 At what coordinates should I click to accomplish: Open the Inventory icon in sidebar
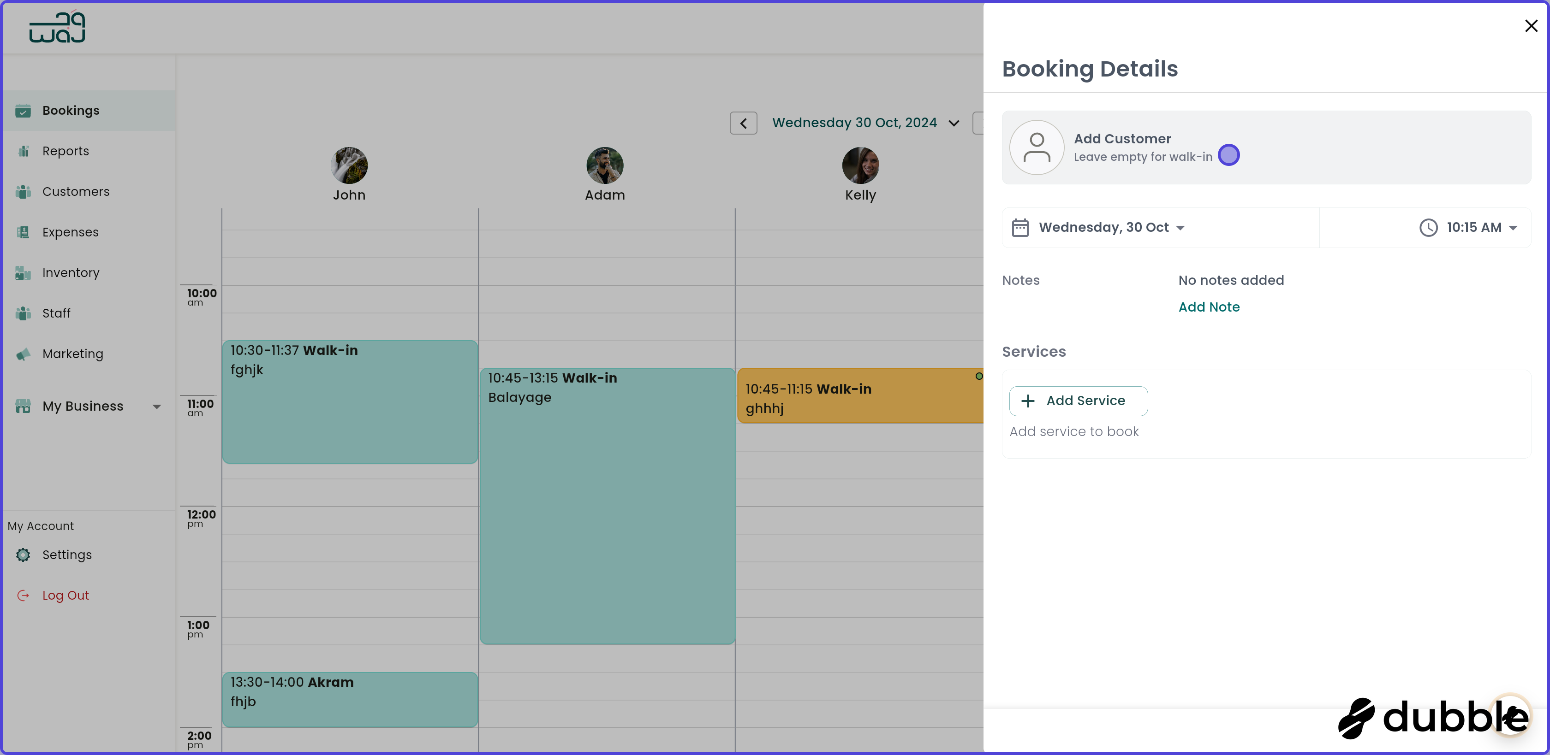click(23, 272)
